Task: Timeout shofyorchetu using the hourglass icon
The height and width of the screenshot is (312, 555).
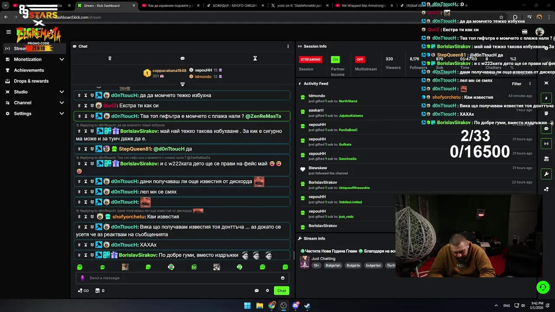Action: 85,217
